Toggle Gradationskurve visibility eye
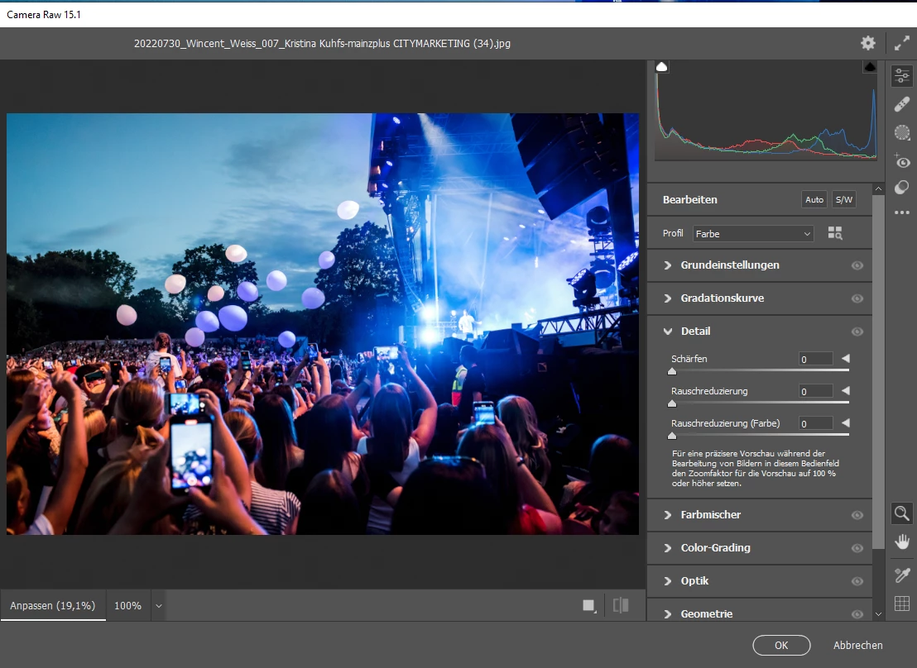The image size is (917, 668). pos(857,298)
